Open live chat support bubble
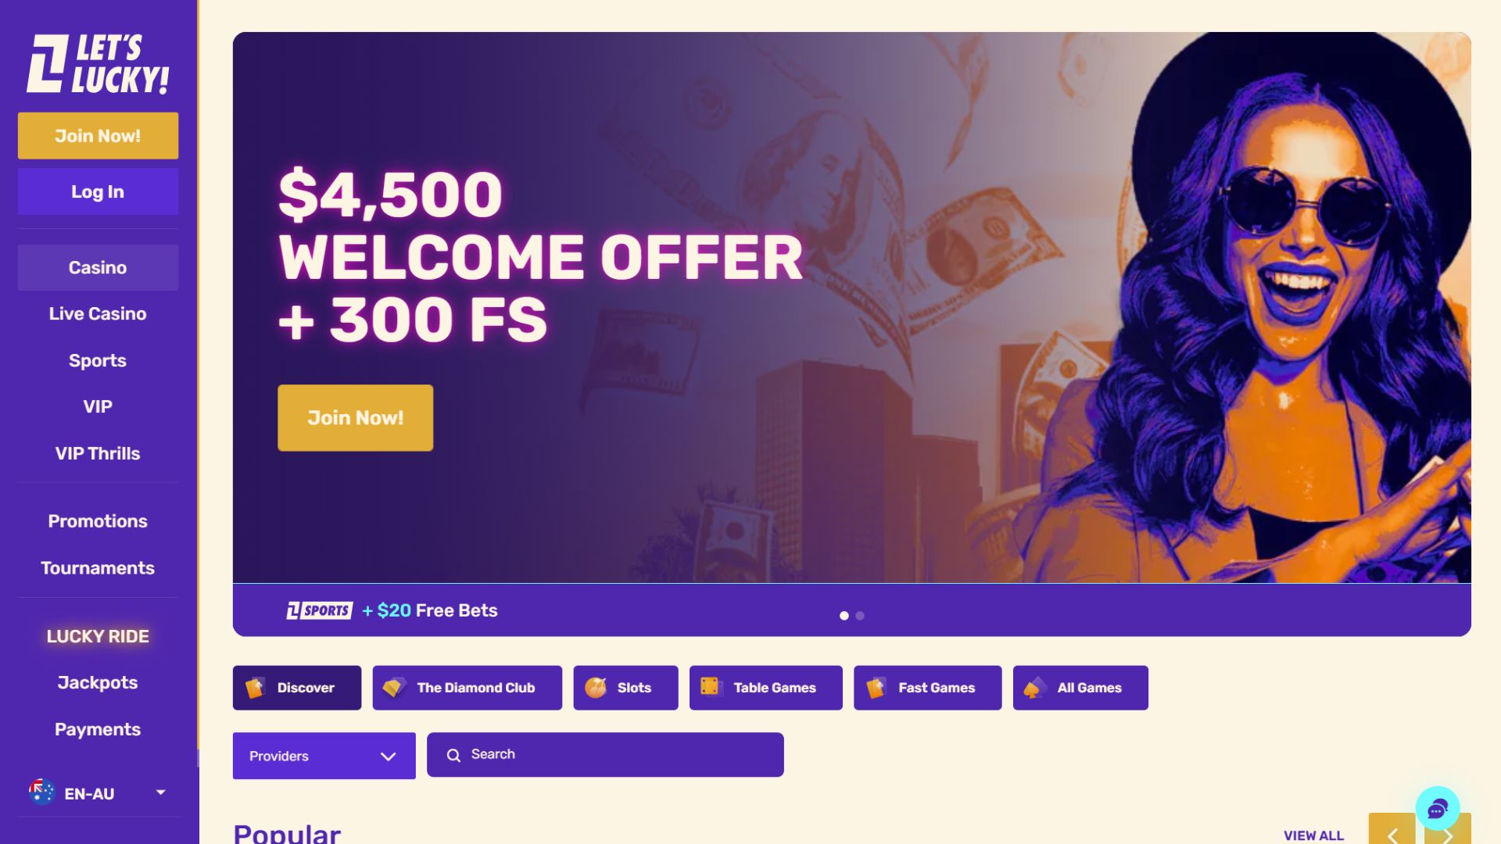This screenshot has height=844, width=1501. [1437, 809]
